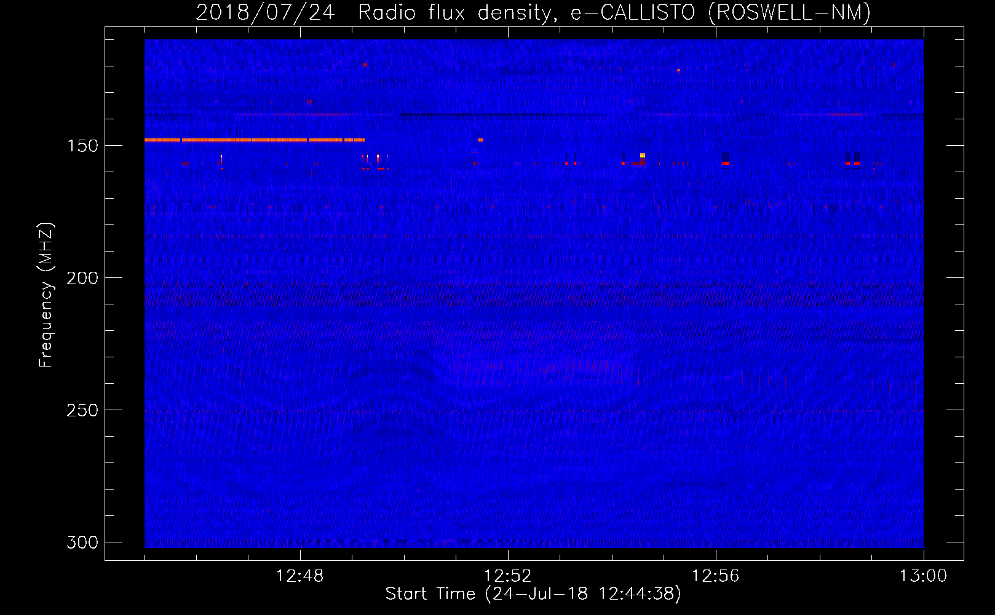The height and width of the screenshot is (615, 995).
Task: Select the 12:56 time axis label
Action: [x=716, y=576]
